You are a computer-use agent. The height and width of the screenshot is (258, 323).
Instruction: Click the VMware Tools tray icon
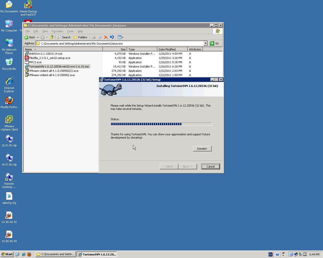pyautogui.click(x=305, y=254)
